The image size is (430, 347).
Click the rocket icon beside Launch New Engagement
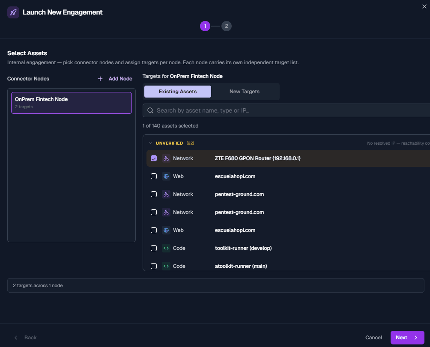(x=13, y=12)
